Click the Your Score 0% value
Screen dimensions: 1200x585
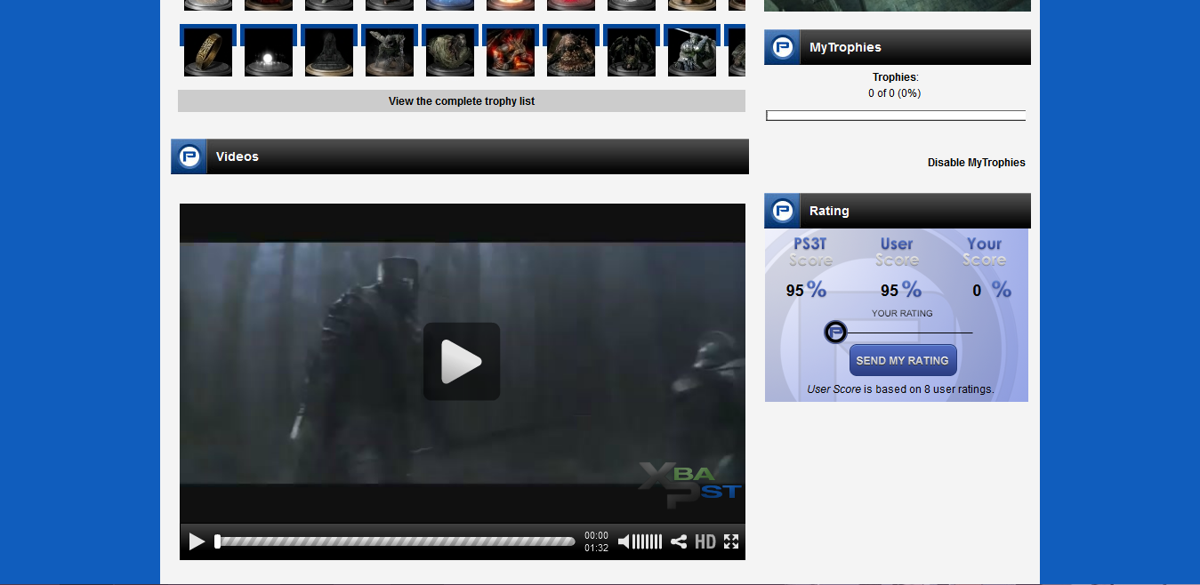tap(992, 290)
